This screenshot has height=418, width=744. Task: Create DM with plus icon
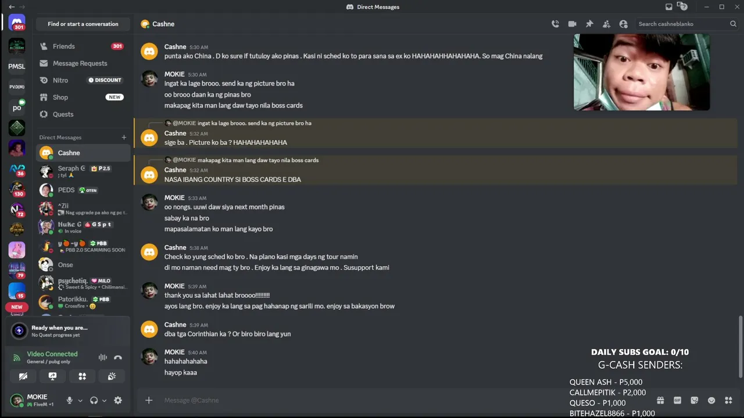coord(124,138)
